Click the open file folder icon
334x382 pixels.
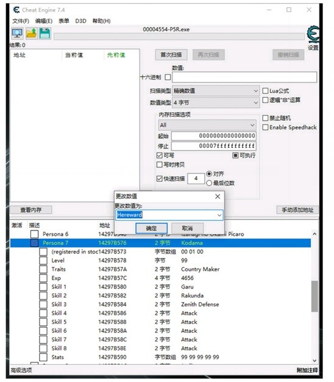coord(31,34)
